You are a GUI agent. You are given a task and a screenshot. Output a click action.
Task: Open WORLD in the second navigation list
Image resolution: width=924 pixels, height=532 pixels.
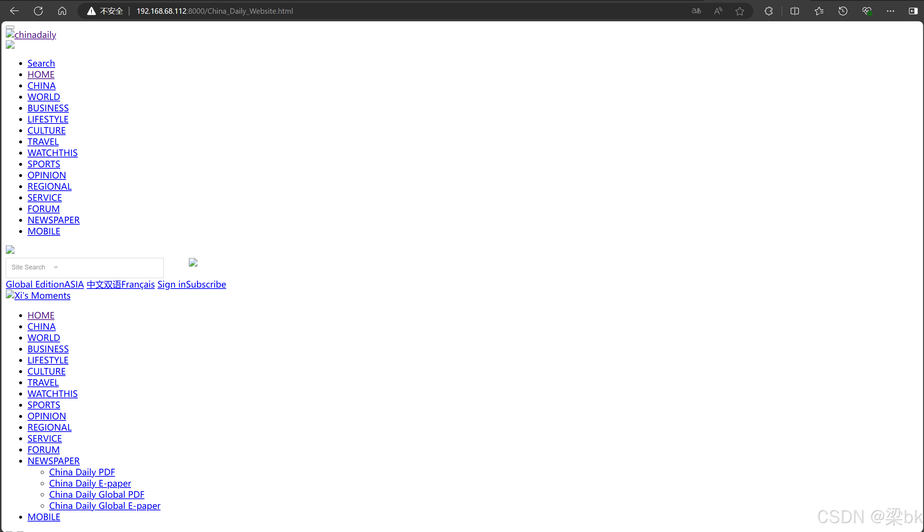43,338
